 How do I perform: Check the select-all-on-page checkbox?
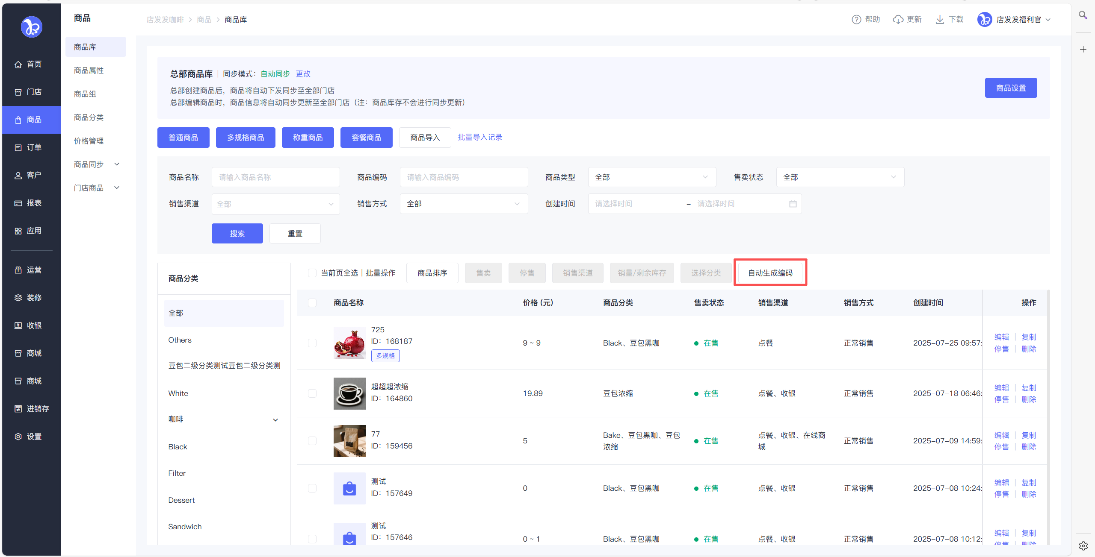(312, 273)
